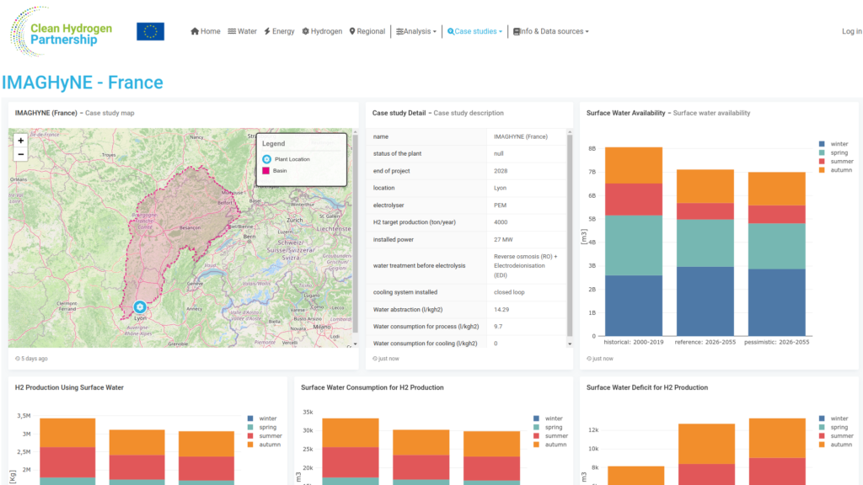Viewport: 863px width, 485px height.
Task: Click the Log in link
Action: point(851,31)
